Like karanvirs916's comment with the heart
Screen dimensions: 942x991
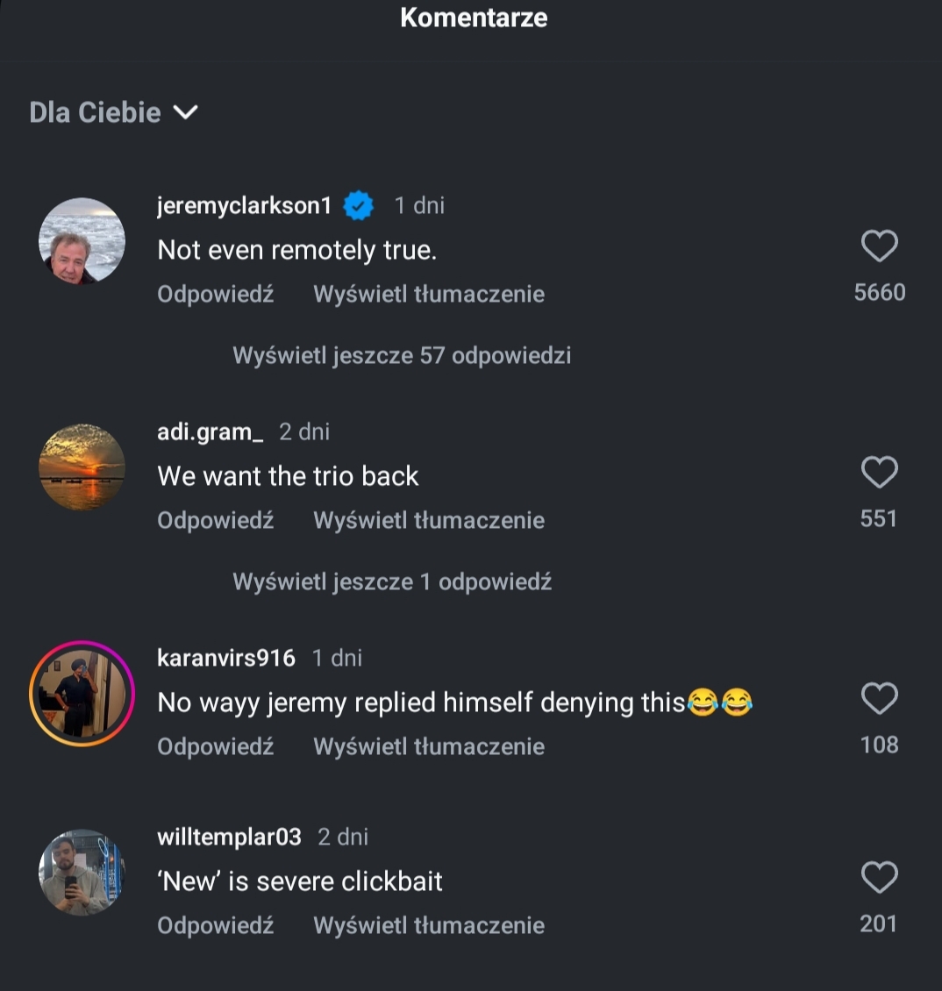[x=879, y=700]
